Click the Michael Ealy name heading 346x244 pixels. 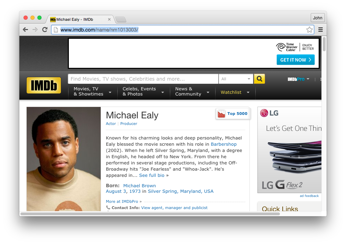tap(132, 115)
